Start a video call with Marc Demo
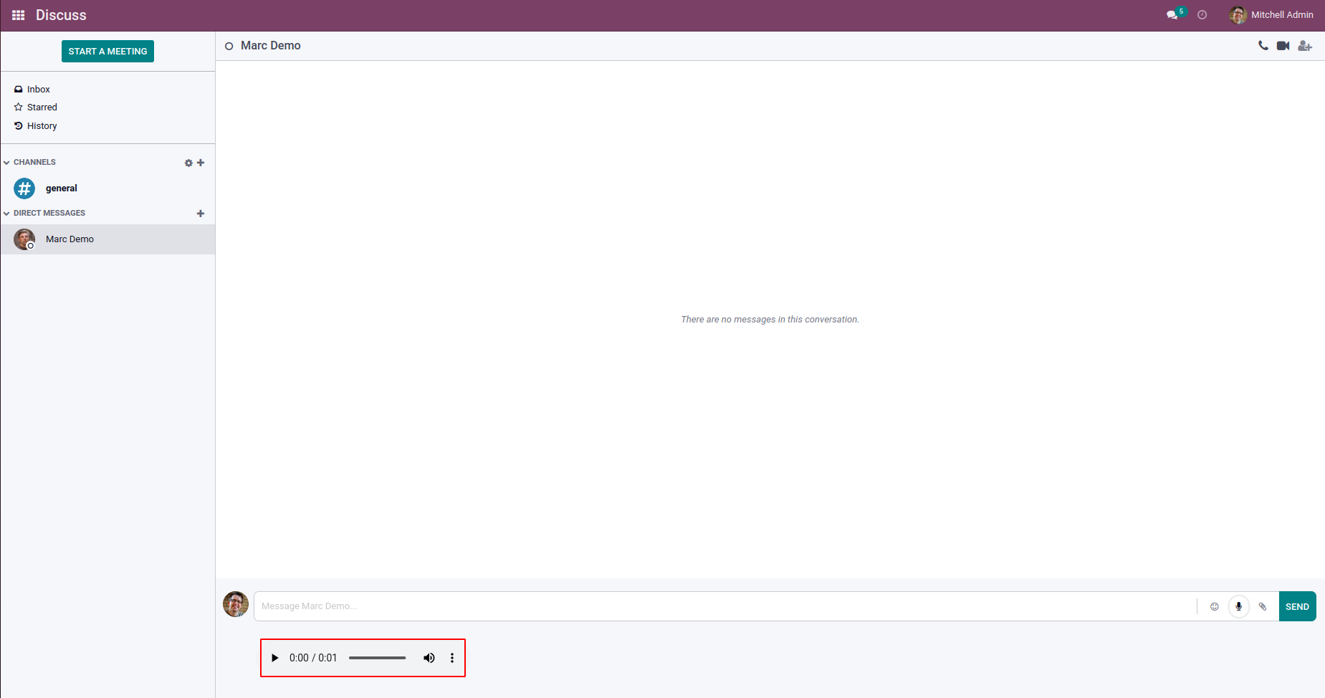 coord(1283,46)
